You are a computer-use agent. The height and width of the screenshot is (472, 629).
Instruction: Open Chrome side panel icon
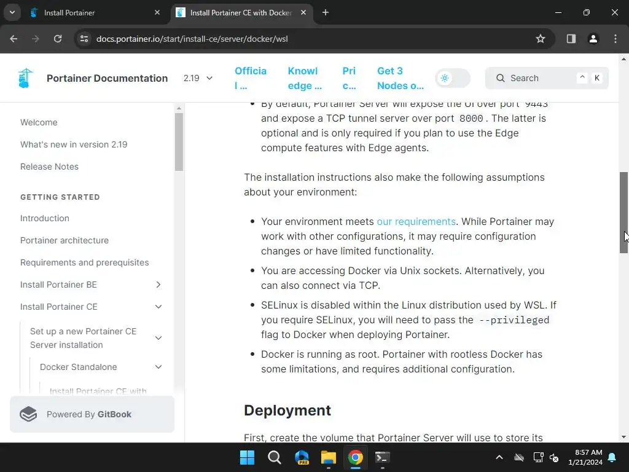(571, 39)
